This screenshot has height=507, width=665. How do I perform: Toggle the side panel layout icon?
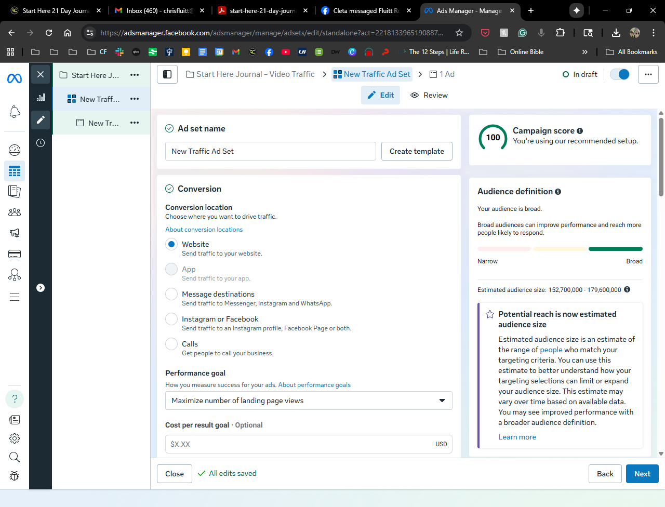[167, 74]
